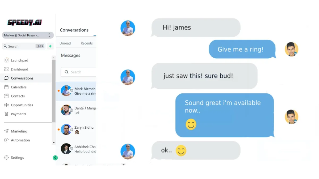Image resolution: width=319 pixels, height=179 pixels.
Task: Open the Payments icon
Action: tap(6, 114)
